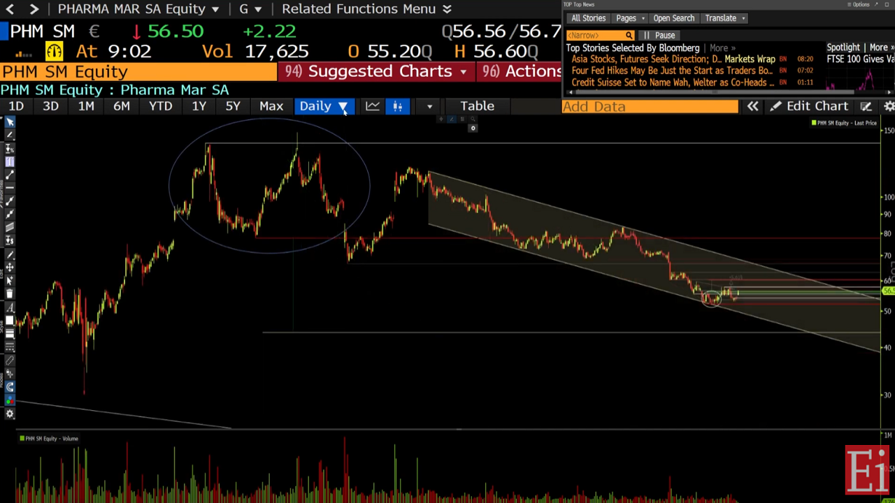Open chart settings gear at toolbar bottom
This screenshot has height=503, width=895.
(x=10, y=414)
